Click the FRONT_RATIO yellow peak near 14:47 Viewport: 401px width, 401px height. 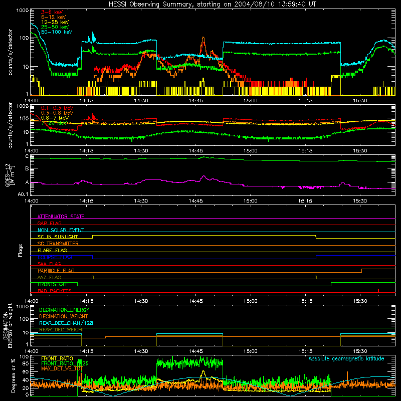[204, 372]
